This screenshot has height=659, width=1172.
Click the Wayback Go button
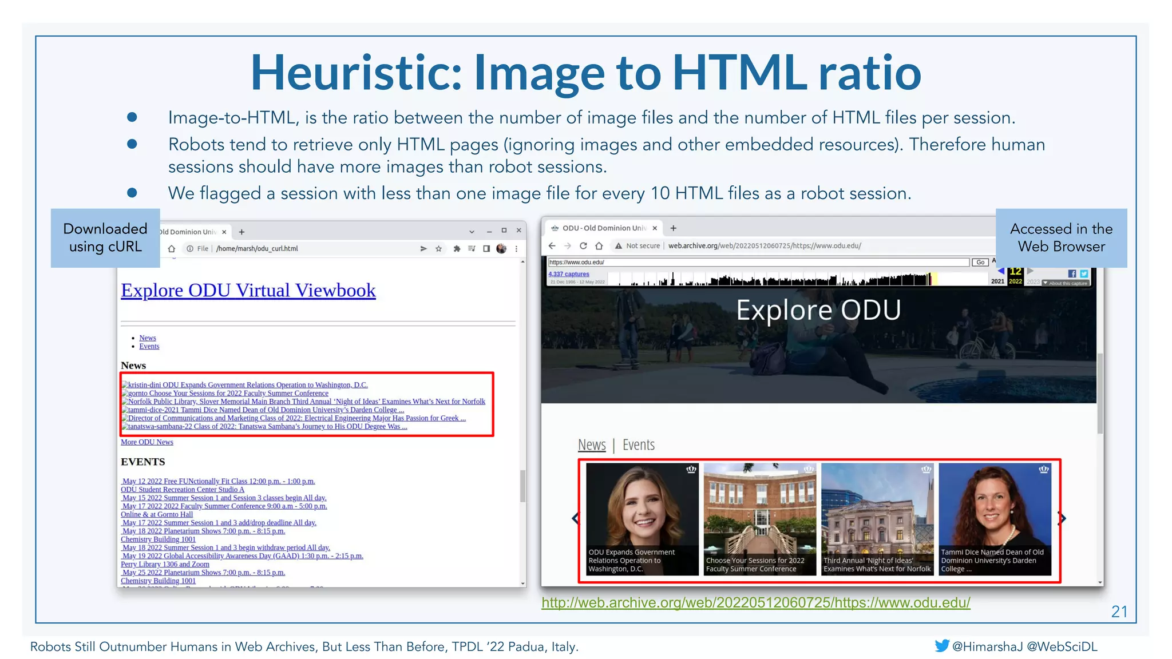click(980, 262)
